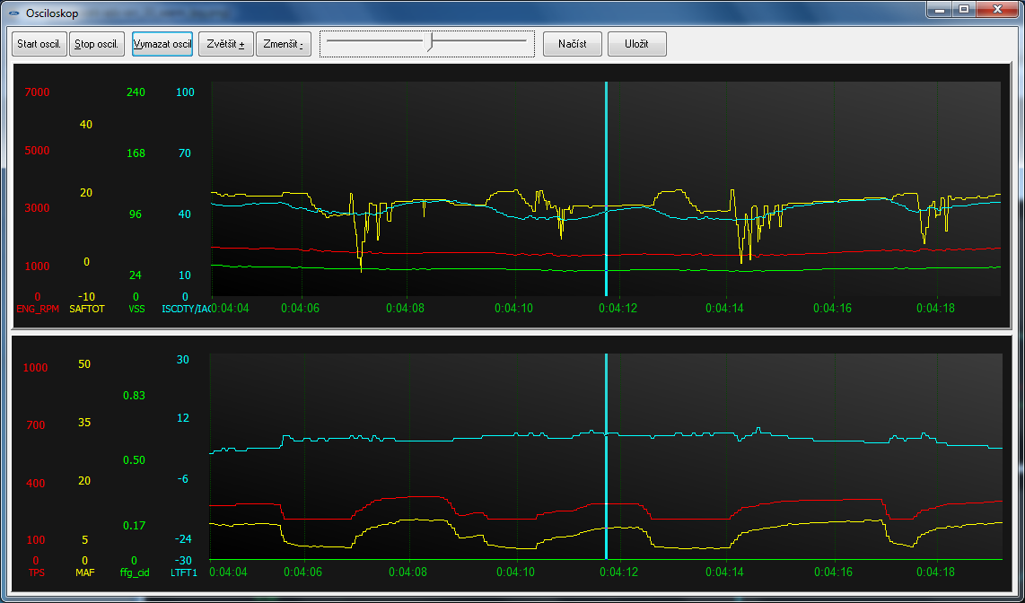Viewport: 1025px width, 603px height.
Task: Load data with the Načíst button
Action: click(572, 44)
